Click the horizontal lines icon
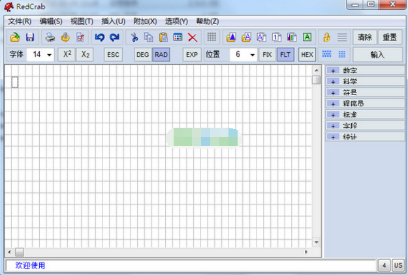The height and width of the screenshot is (275, 408). (342, 37)
